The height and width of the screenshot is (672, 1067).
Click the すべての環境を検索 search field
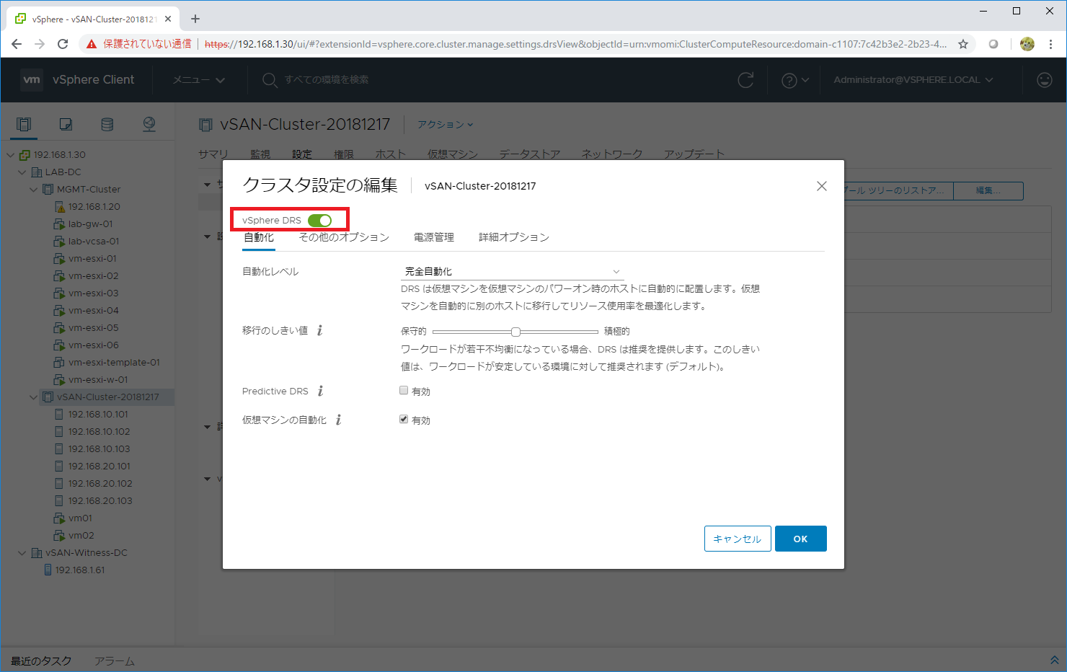pyautogui.click(x=327, y=79)
